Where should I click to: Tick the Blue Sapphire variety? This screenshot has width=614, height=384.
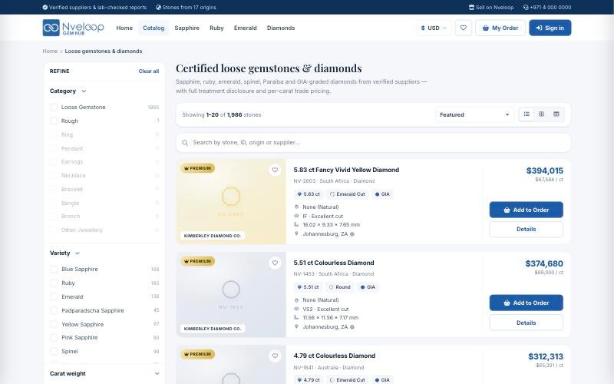[x=54, y=270]
